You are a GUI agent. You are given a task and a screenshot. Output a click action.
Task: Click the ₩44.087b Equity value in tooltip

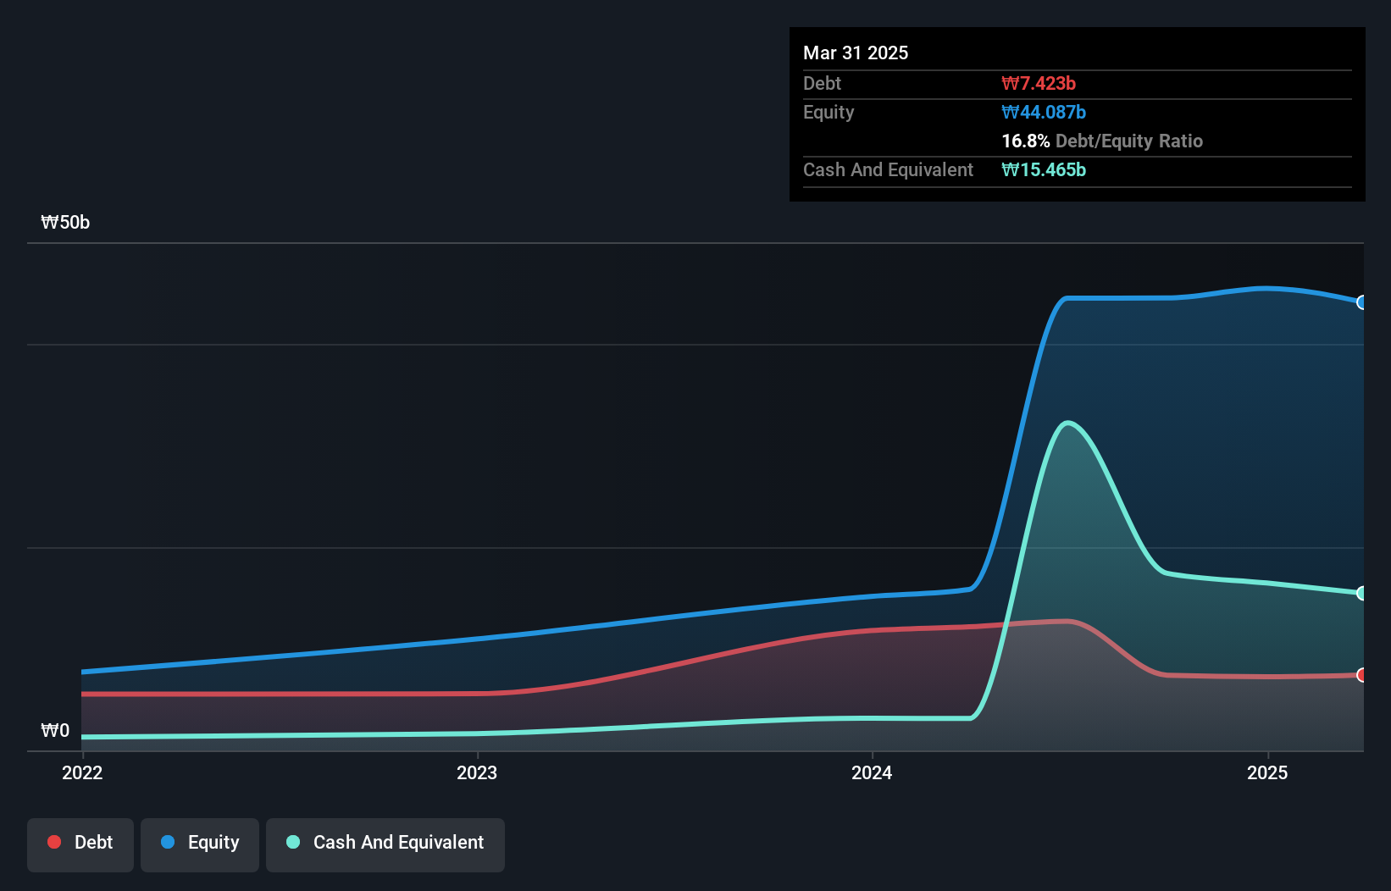coord(1044,112)
